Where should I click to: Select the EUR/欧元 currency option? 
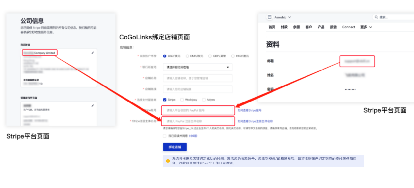click(187, 56)
